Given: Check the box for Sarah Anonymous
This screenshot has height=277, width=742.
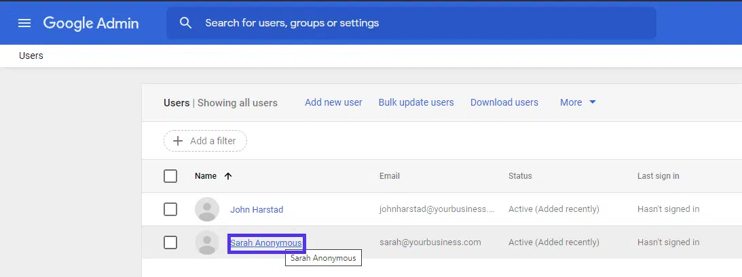Looking at the screenshot, I should (170, 242).
